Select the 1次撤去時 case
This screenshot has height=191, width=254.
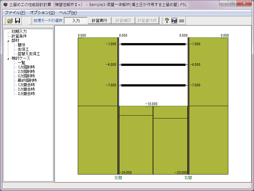pyautogui.click(x=26, y=85)
